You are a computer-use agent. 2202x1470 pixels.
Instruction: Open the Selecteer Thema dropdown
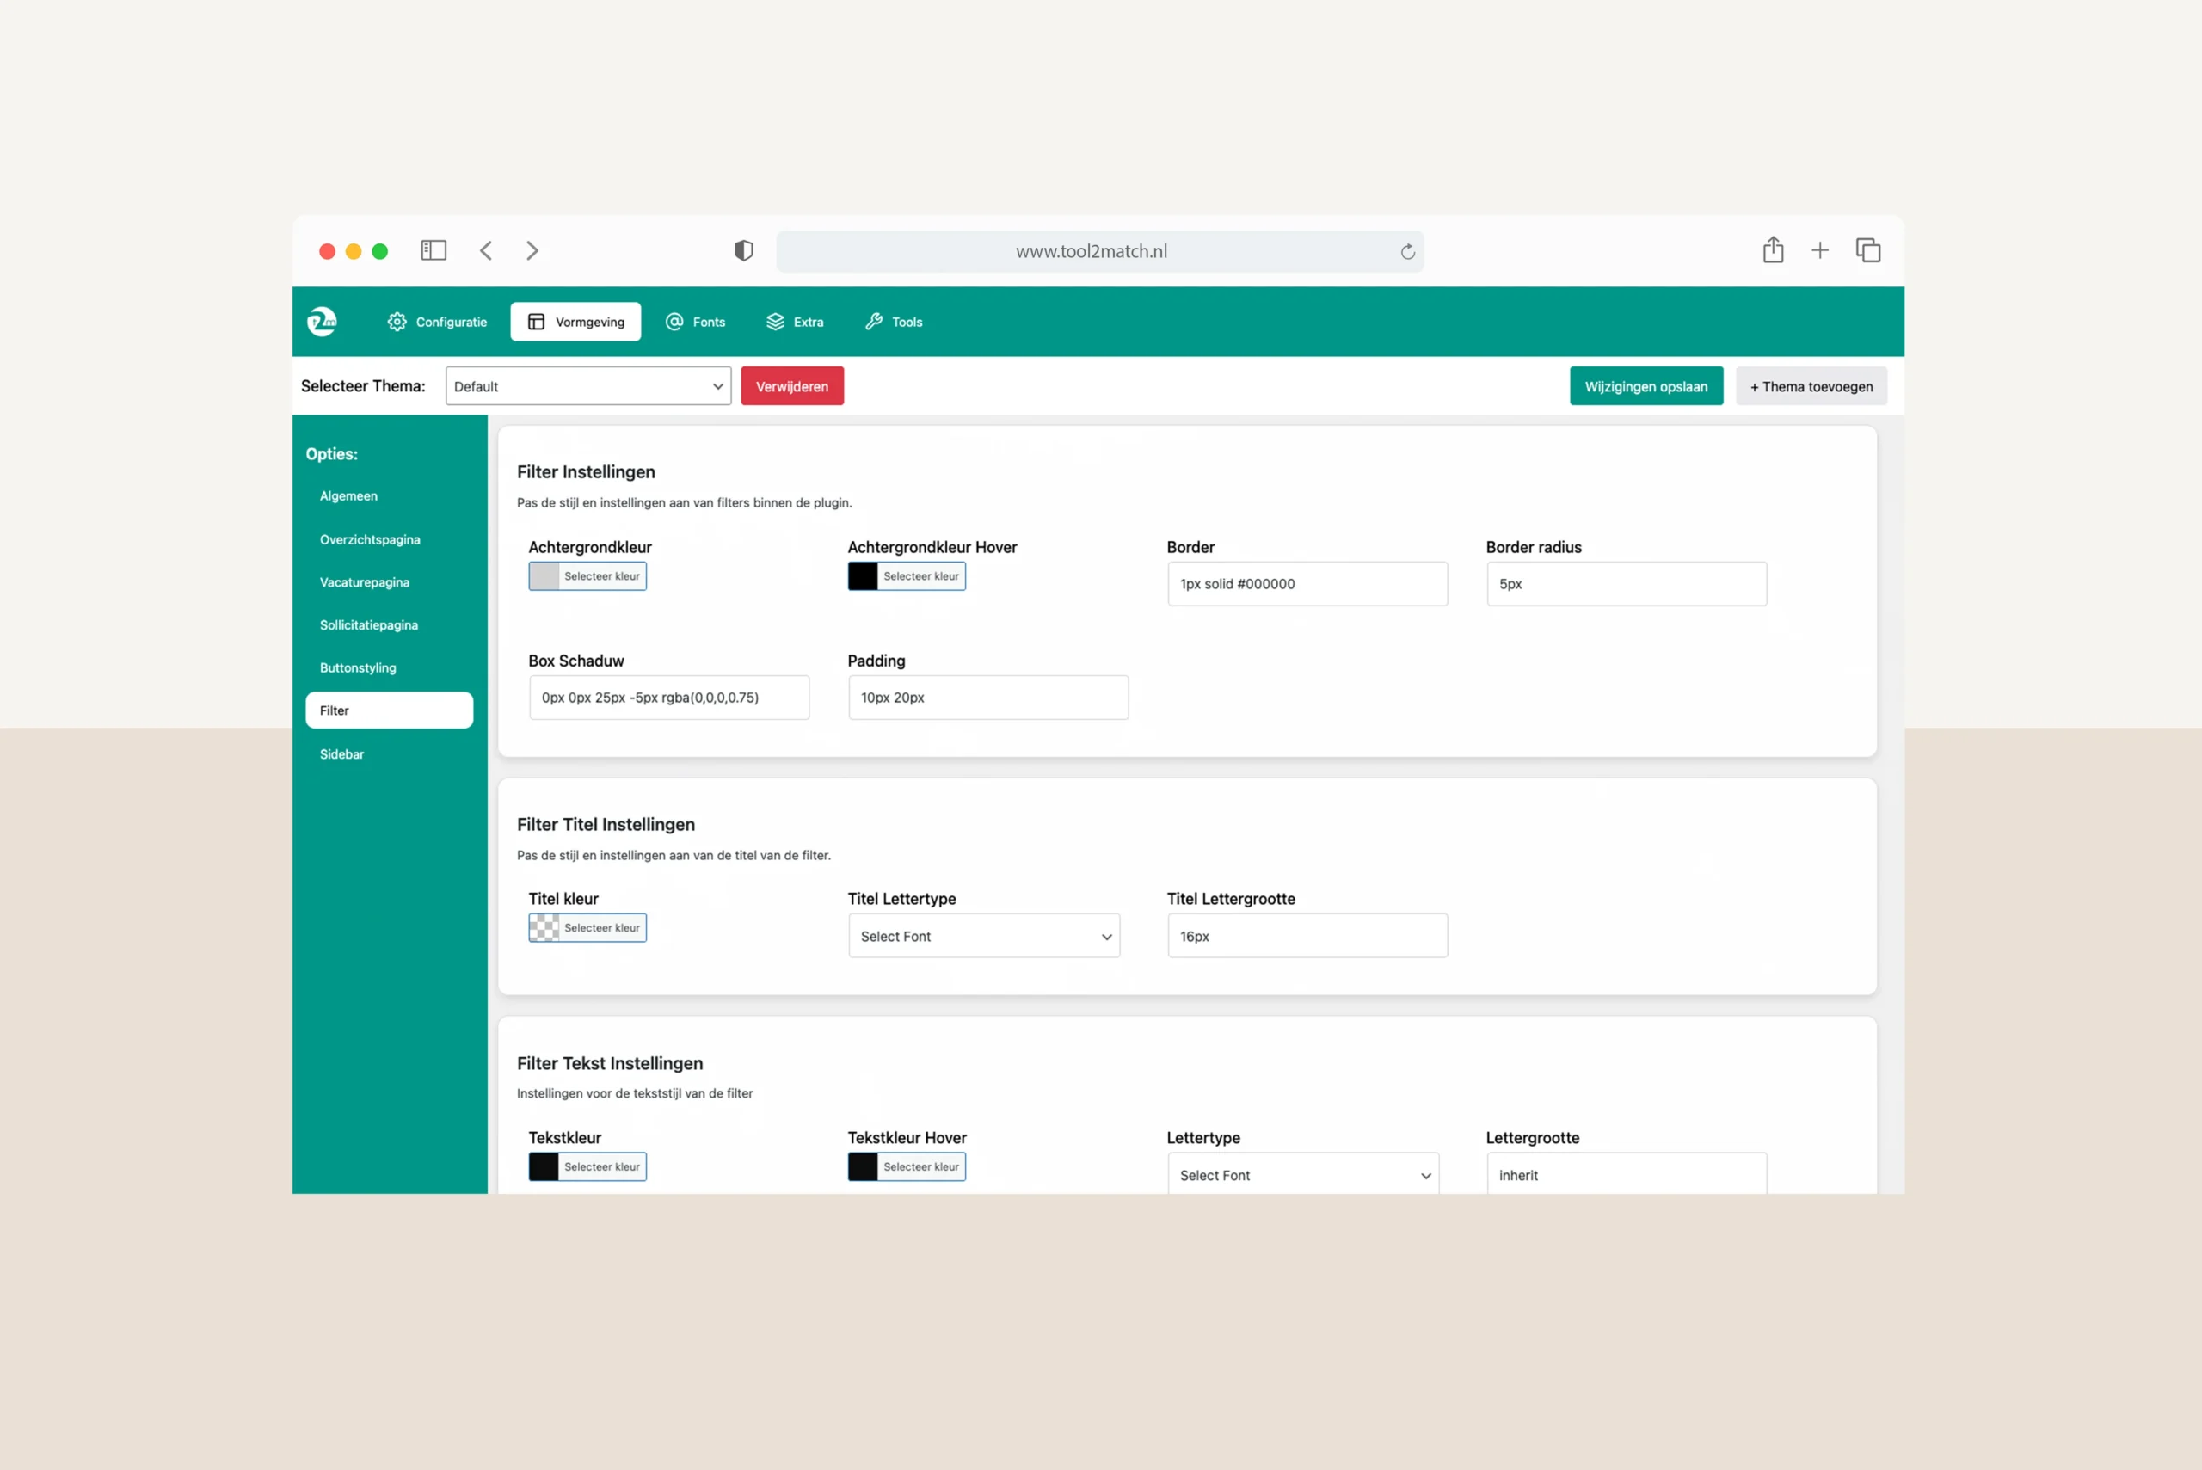click(587, 386)
